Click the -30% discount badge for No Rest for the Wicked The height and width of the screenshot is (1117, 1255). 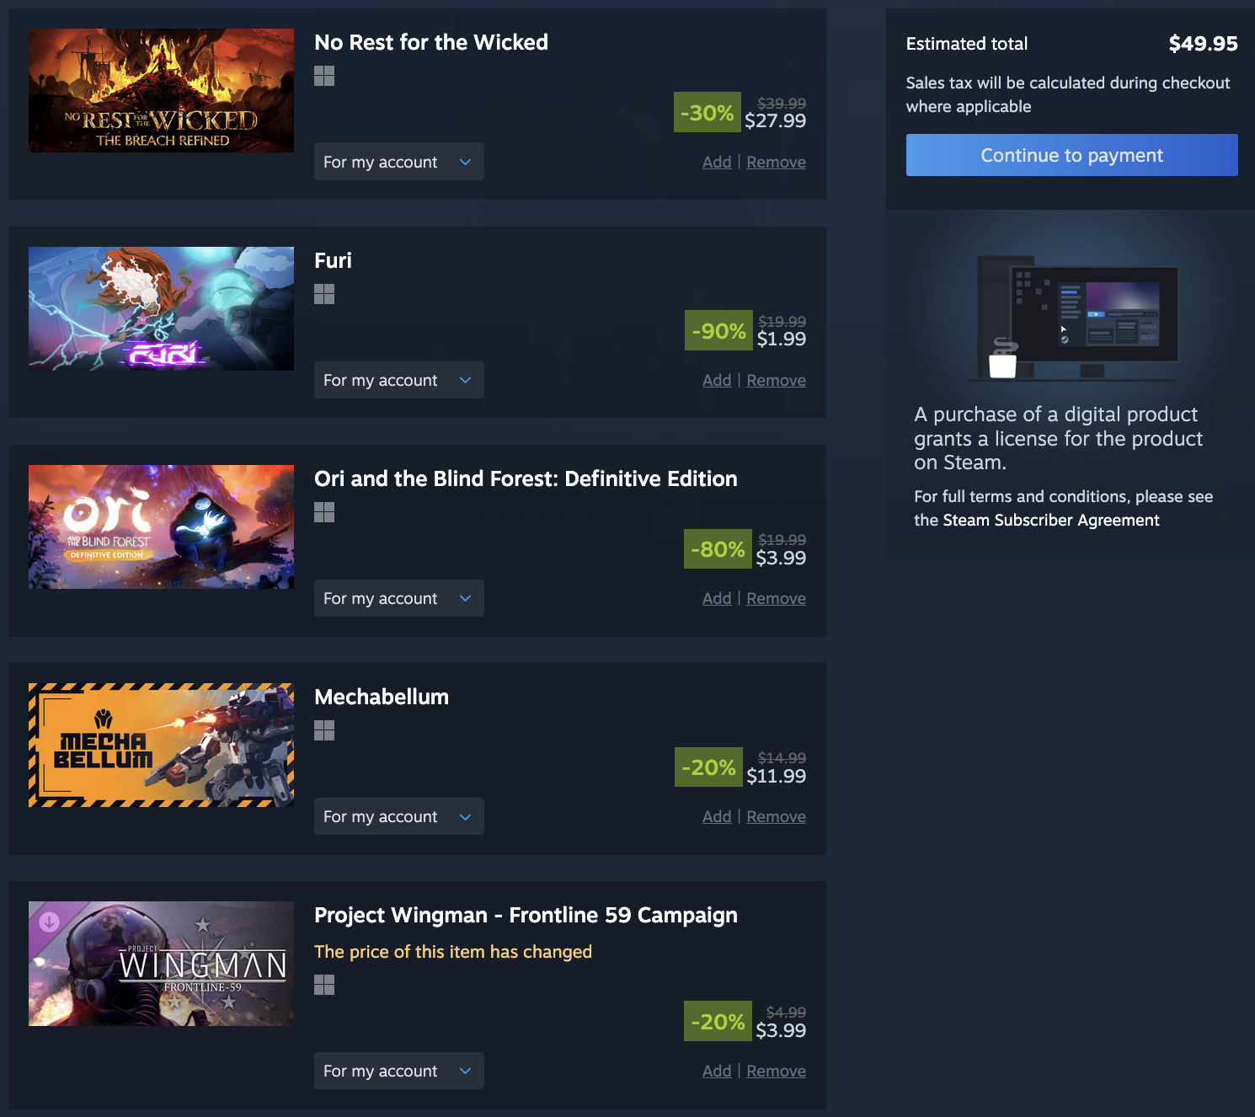point(708,112)
